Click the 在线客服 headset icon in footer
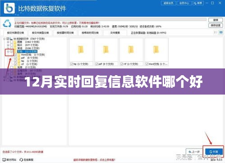 tap(21, 160)
